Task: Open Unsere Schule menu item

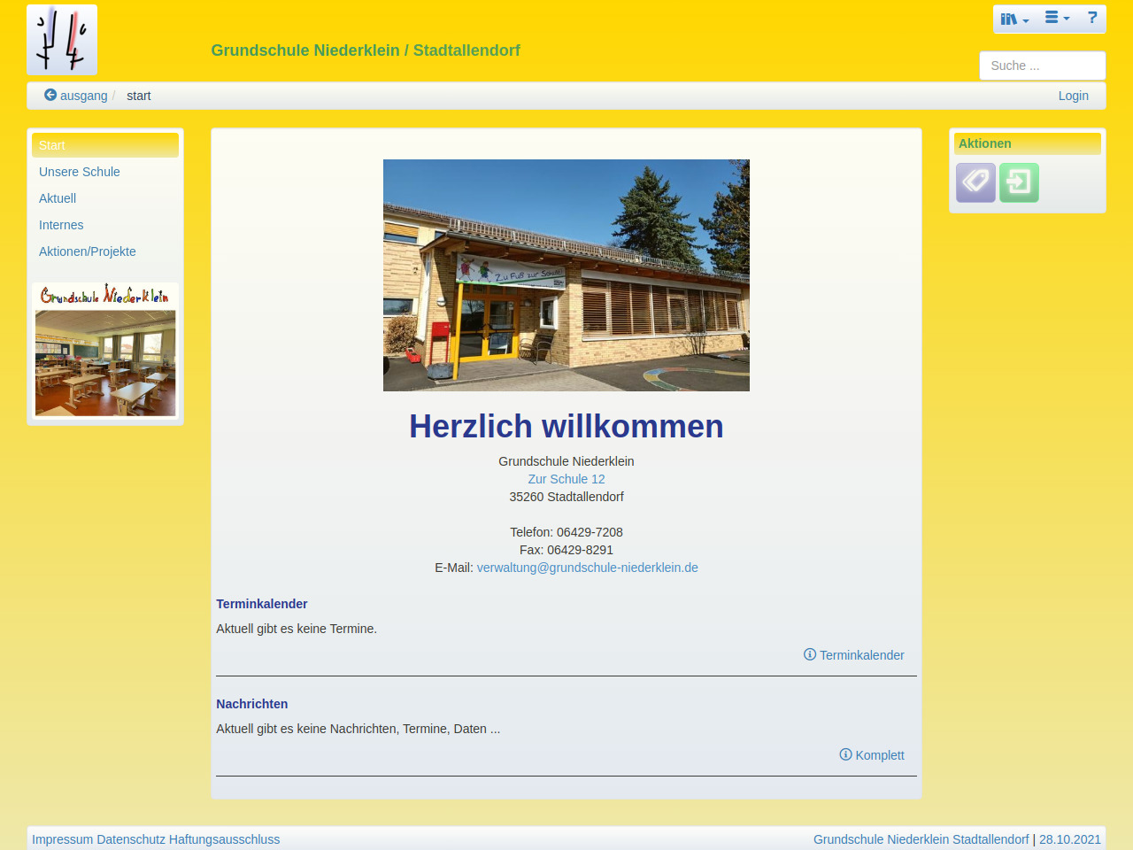Action: click(80, 172)
